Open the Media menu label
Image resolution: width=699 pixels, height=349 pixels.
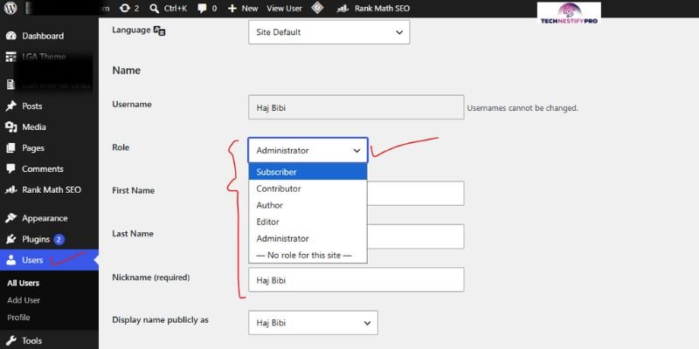[34, 127]
